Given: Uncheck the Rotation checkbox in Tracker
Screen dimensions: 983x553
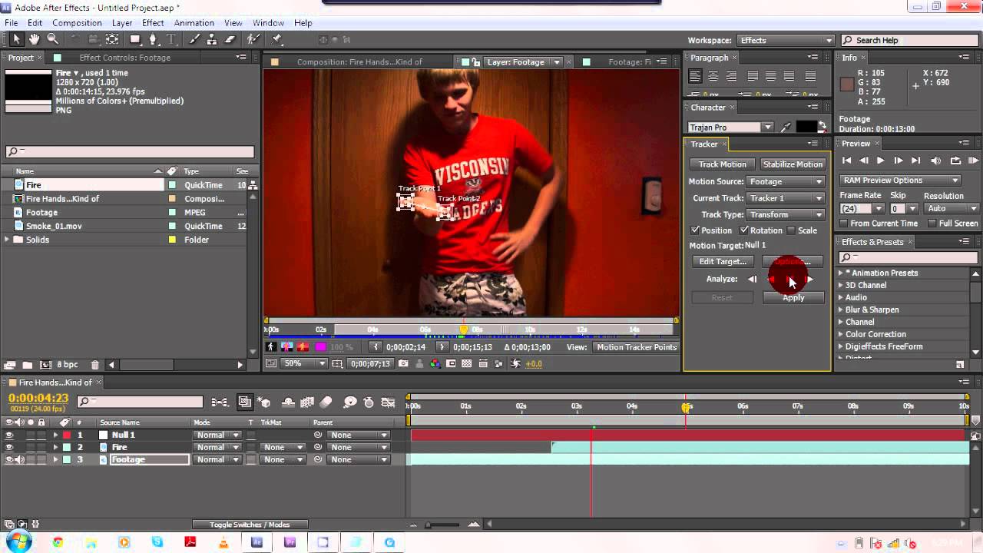Looking at the screenshot, I should pos(744,230).
